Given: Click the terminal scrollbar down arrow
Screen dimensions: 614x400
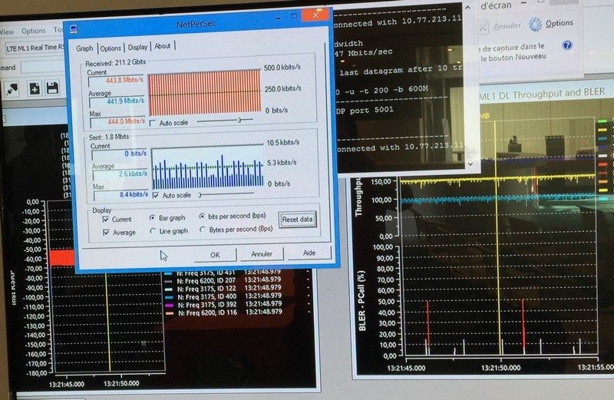Looking at the screenshot, I should pyautogui.click(x=470, y=164).
